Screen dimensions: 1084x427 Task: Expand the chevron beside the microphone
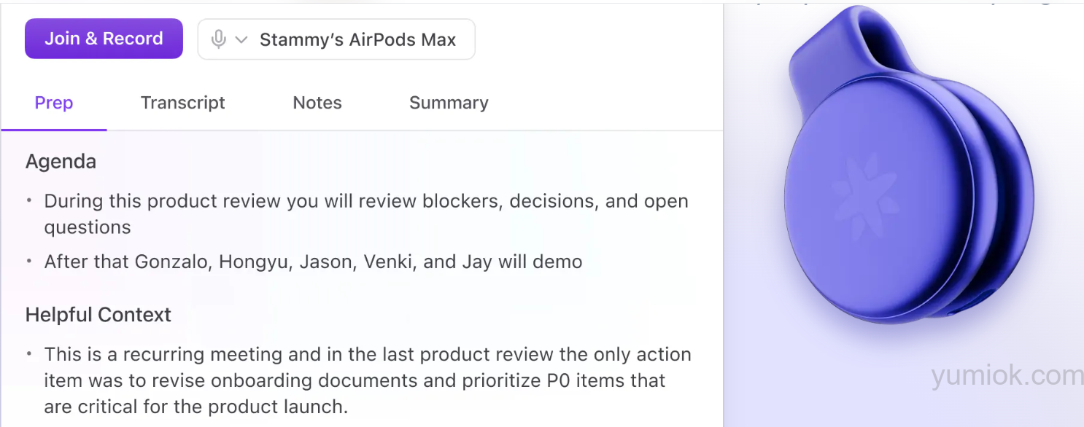click(x=241, y=39)
